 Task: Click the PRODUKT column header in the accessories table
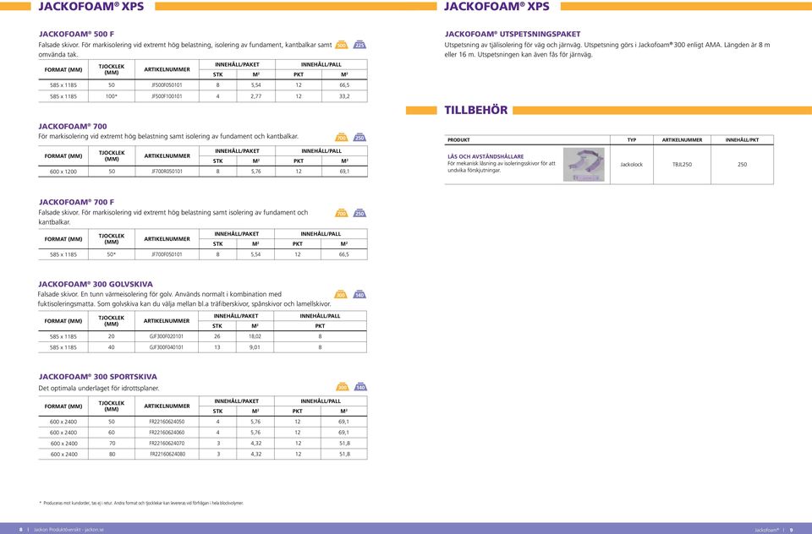coord(458,140)
